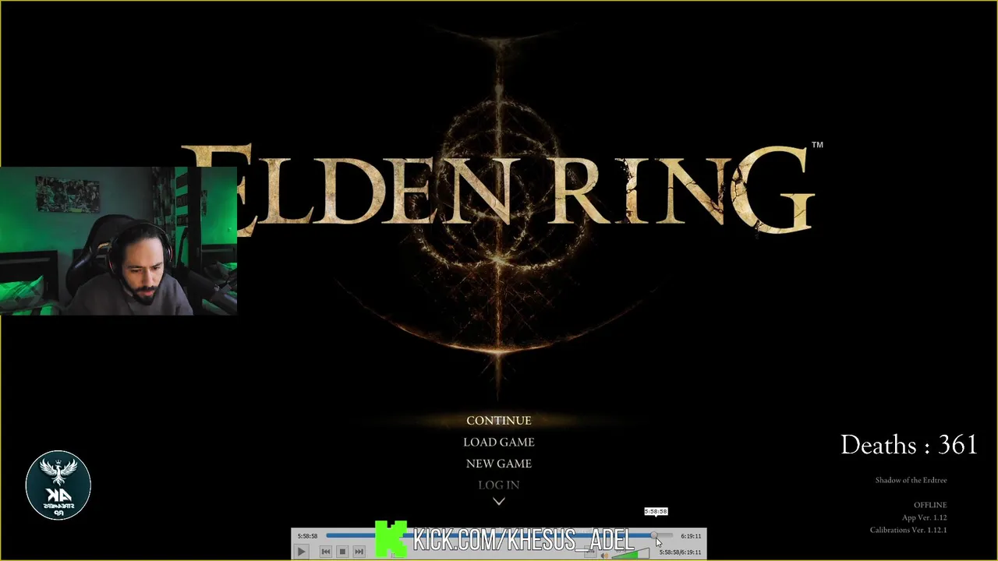Click the Calibrations Ver. 1.12.1 text
998x561 pixels.
[908, 530]
